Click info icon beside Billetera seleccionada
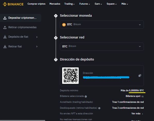 tap(86, 96)
